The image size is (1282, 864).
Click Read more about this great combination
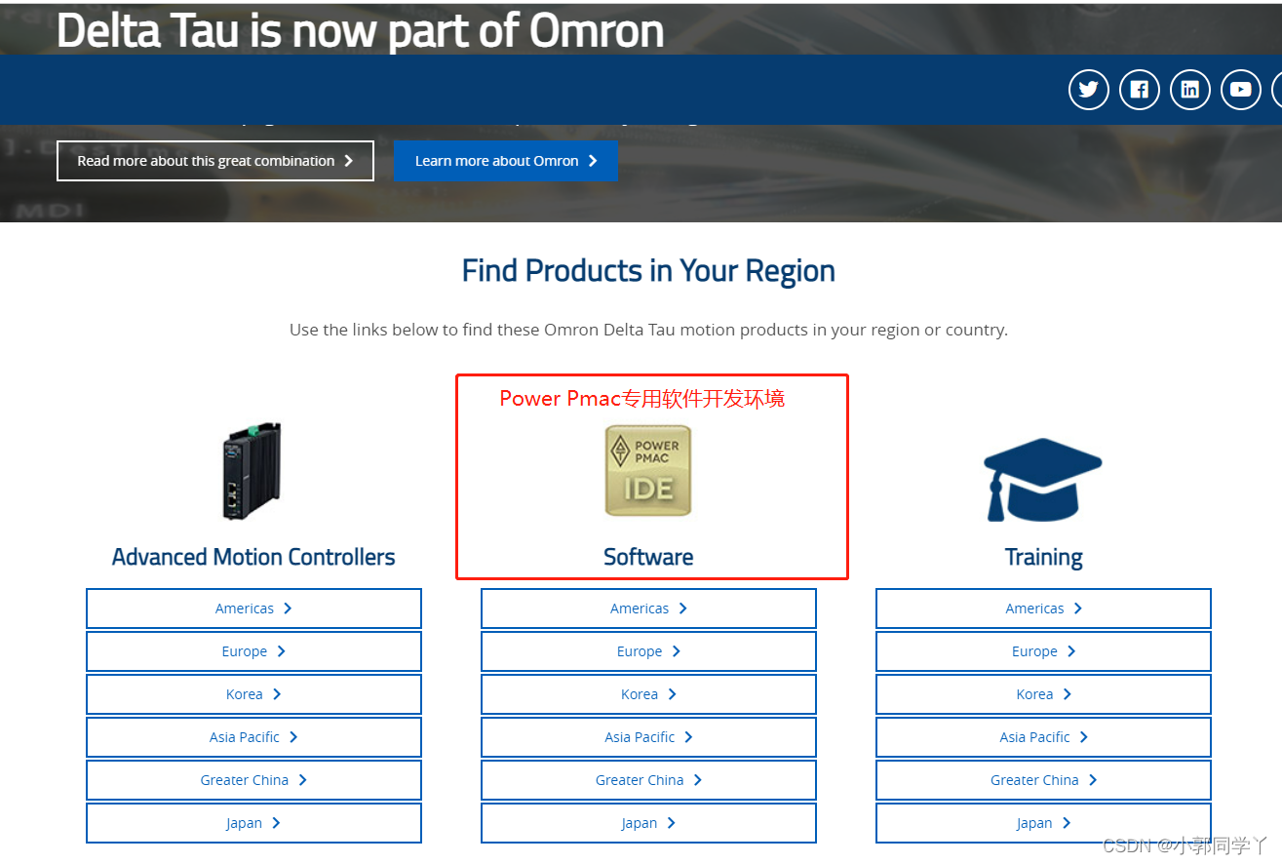coord(215,161)
